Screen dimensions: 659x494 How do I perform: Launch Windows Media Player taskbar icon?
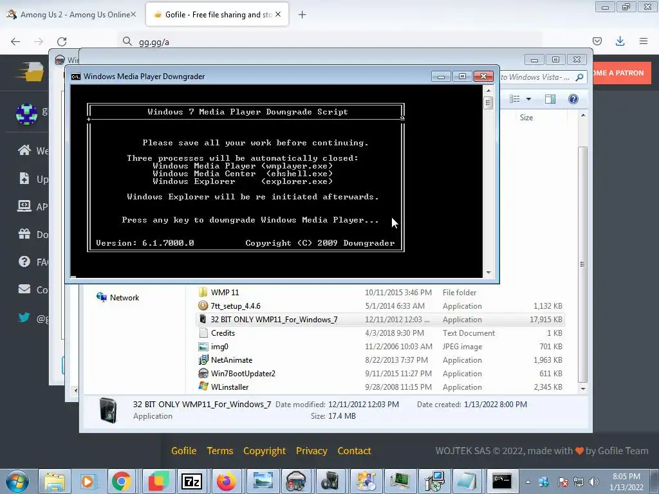click(x=88, y=481)
